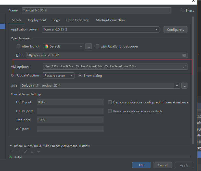This screenshot has width=201, height=171.
Task: Click the folder icon in the URL field
Action: pyautogui.click(x=184, y=55)
